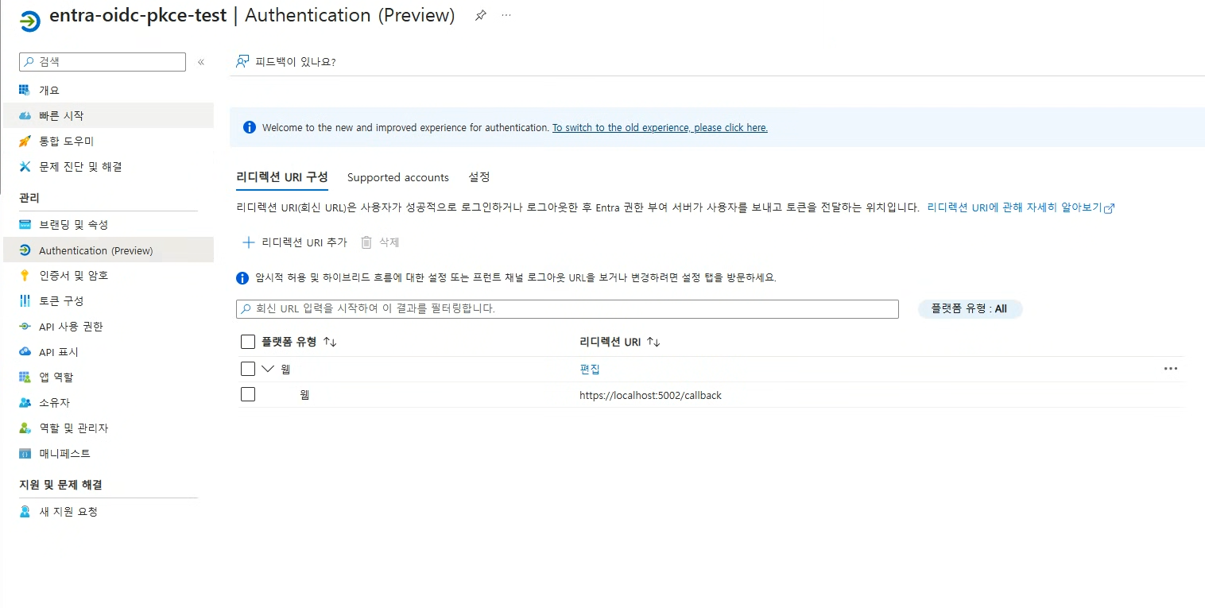Collapse the 웹 platform group chevron
The height and width of the screenshot is (608, 1205).
coord(268,369)
